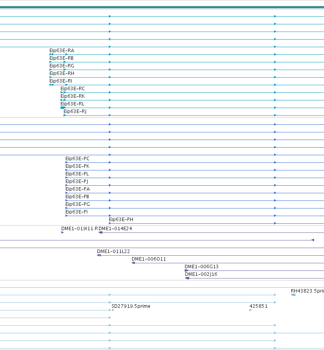Select the Eip63E-PI protein label

tap(77, 212)
